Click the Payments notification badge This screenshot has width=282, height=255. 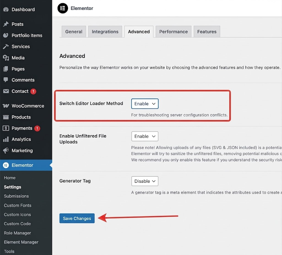pyautogui.click(x=37, y=128)
